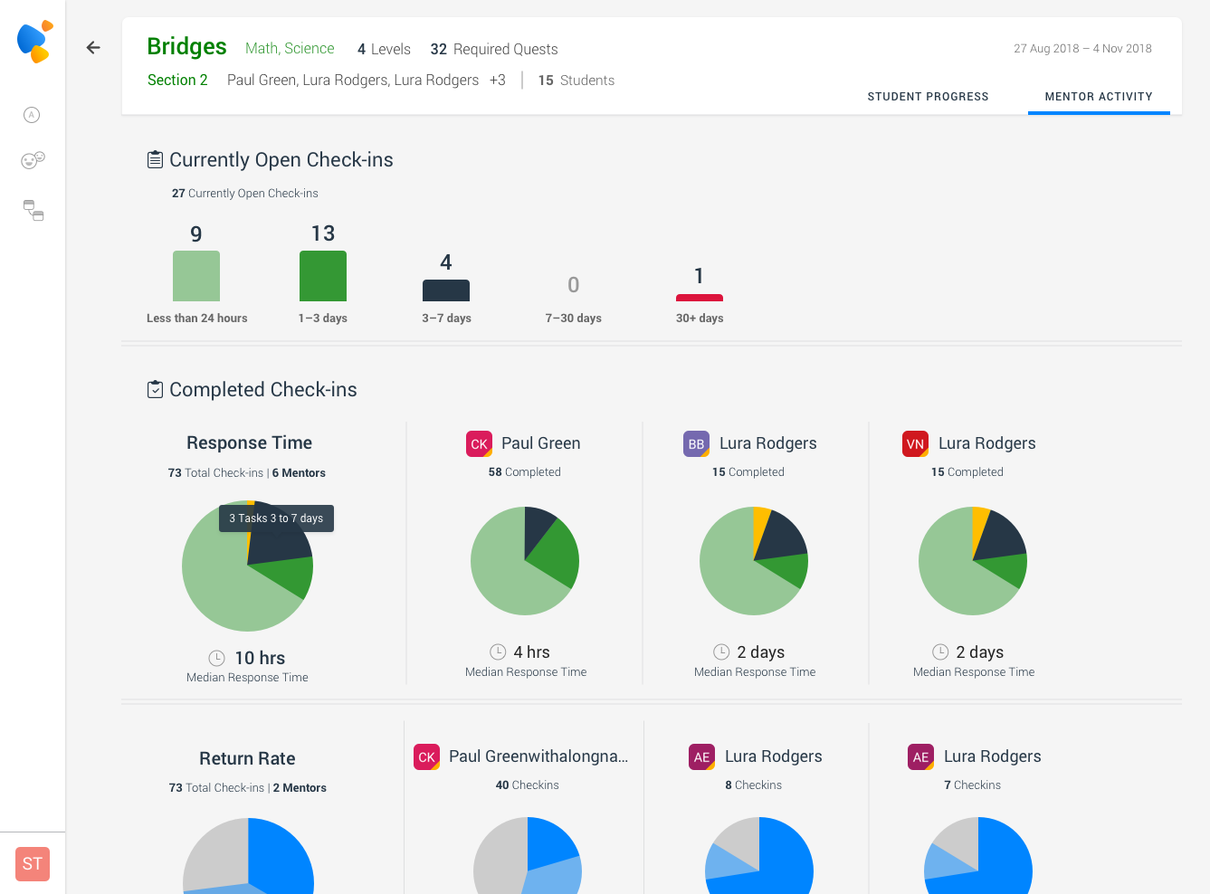The image size is (1210, 894).
Task: Open Paul Greenwithalongna... mentor name
Action: (538, 756)
